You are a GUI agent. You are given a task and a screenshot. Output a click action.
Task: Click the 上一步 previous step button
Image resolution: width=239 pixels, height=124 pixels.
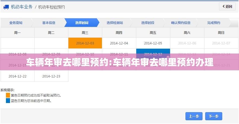pyautogui.click(x=194, y=116)
